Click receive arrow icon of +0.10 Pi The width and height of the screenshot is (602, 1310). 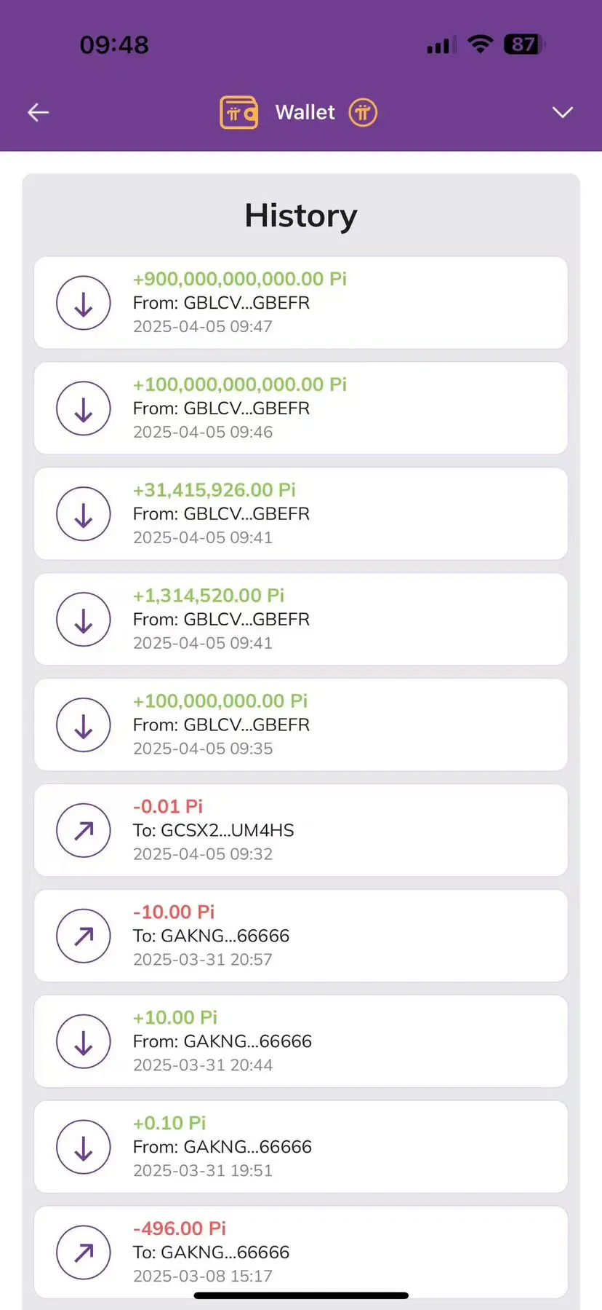coord(84,1147)
